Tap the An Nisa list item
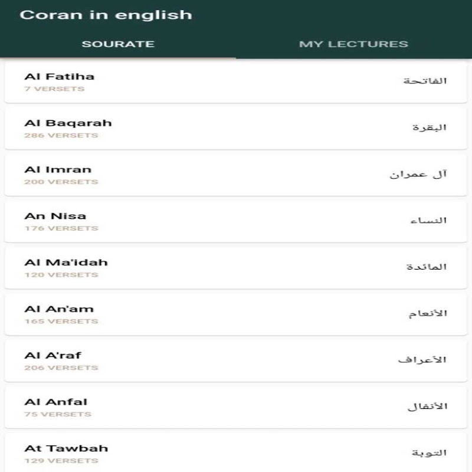The width and height of the screenshot is (472, 472). [x=236, y=221]
